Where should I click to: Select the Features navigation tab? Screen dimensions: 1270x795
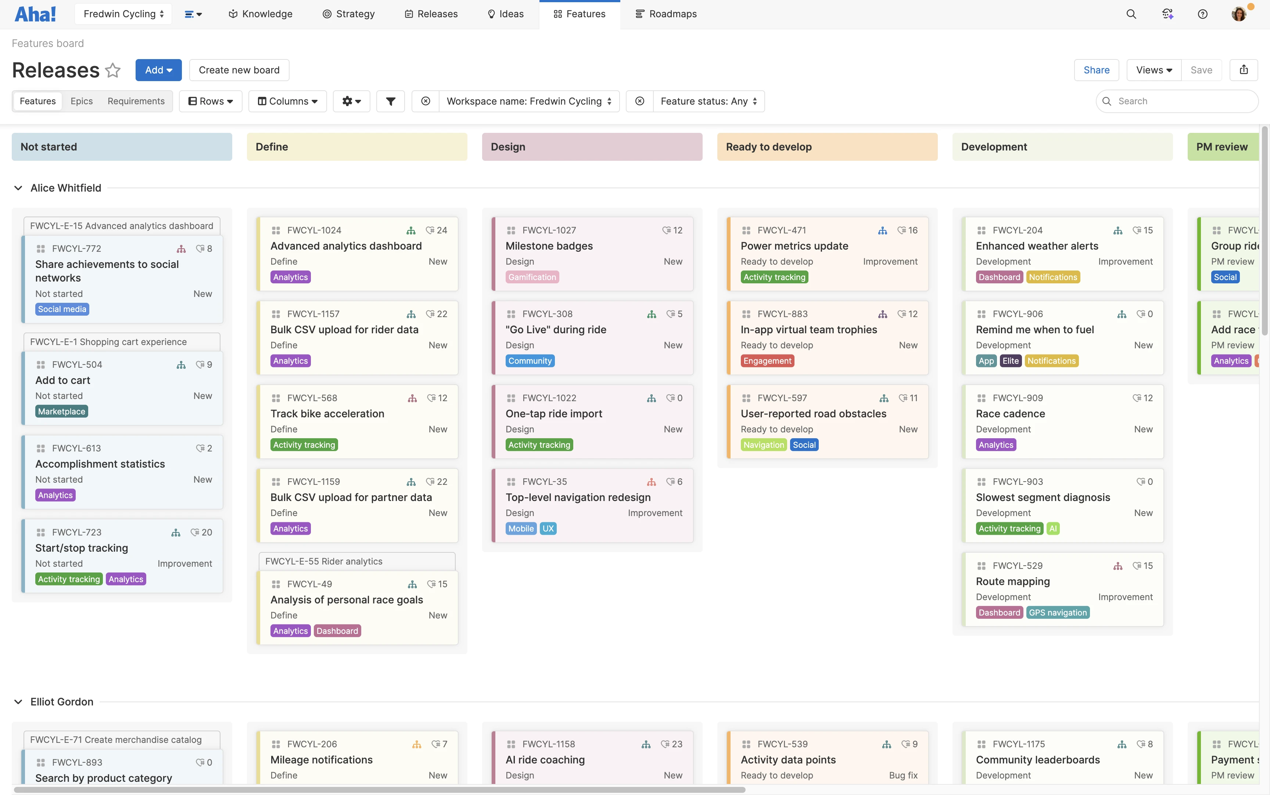580,14
